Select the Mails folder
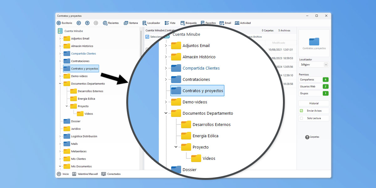This screenshot has height=188, width=376. click(x=71, y=144)
